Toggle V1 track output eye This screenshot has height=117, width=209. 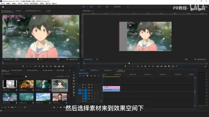(x=92, y=90)
